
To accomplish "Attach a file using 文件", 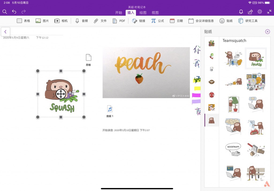I will (x=100, y=21).
